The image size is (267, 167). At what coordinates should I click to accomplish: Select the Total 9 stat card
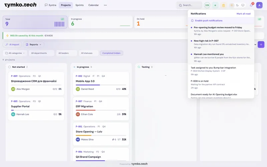click(35, 22)
